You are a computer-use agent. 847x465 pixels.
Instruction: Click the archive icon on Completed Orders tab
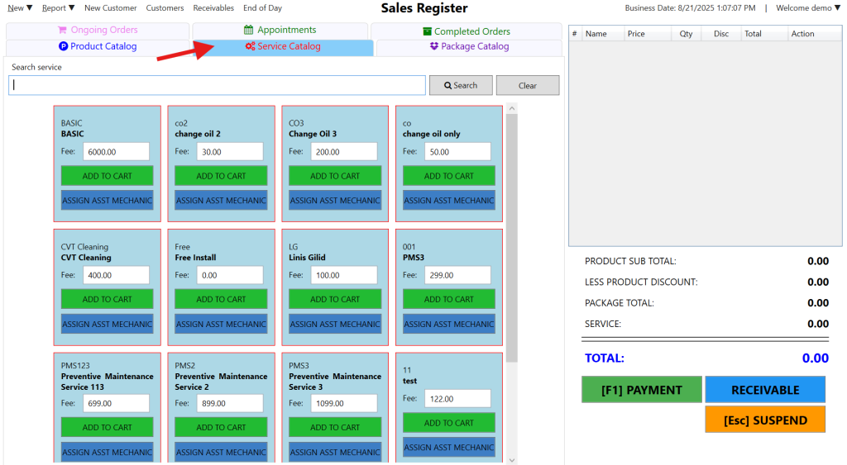428,31
